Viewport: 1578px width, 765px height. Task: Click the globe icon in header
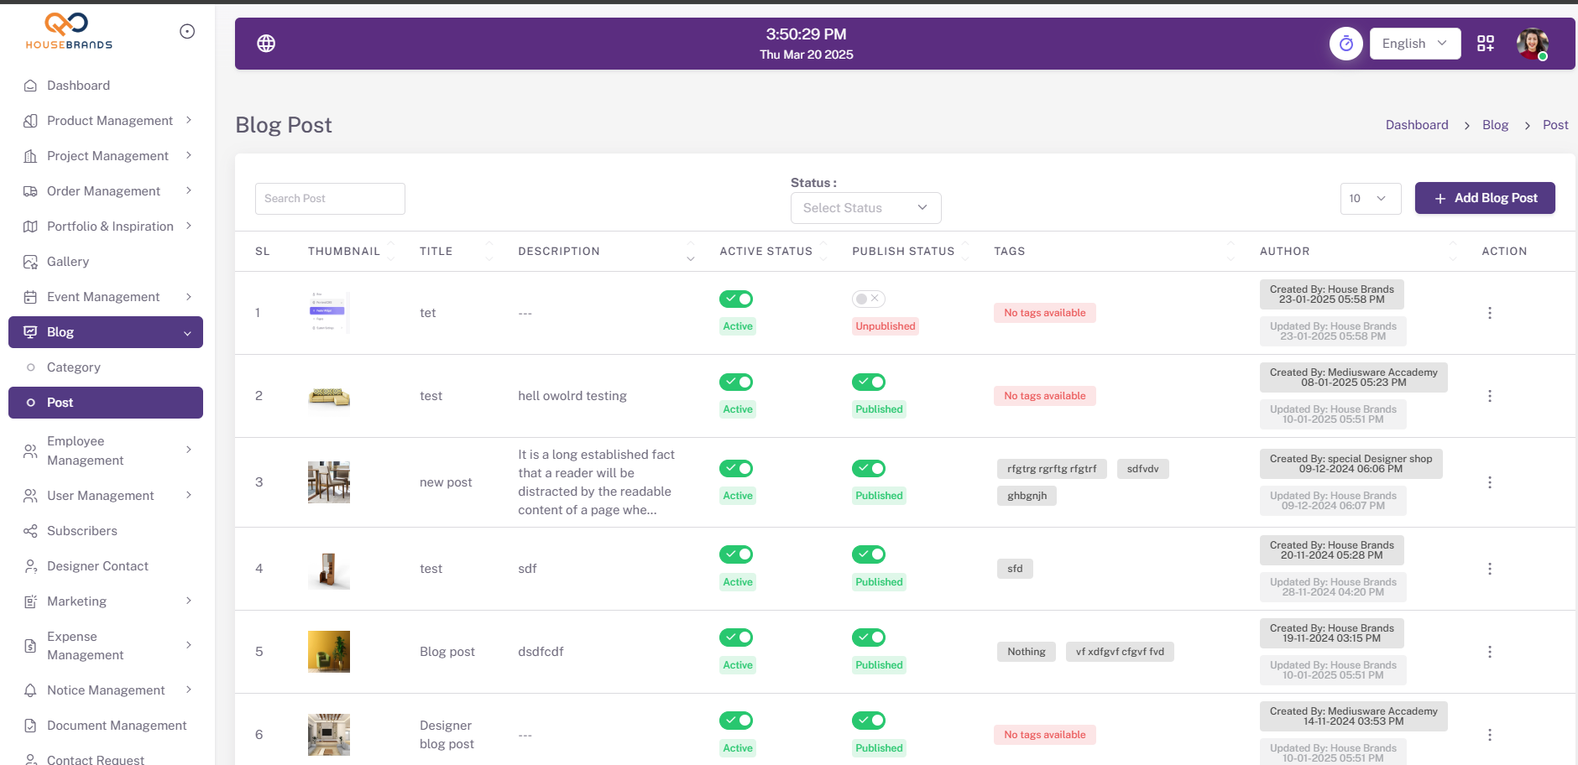[266, 44]
